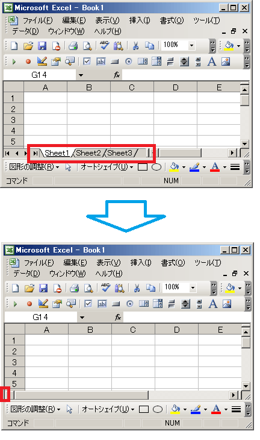Click Line Color brush in upper drawing toolbar
This screenshot has width=260, height=440.
(195, 167)
